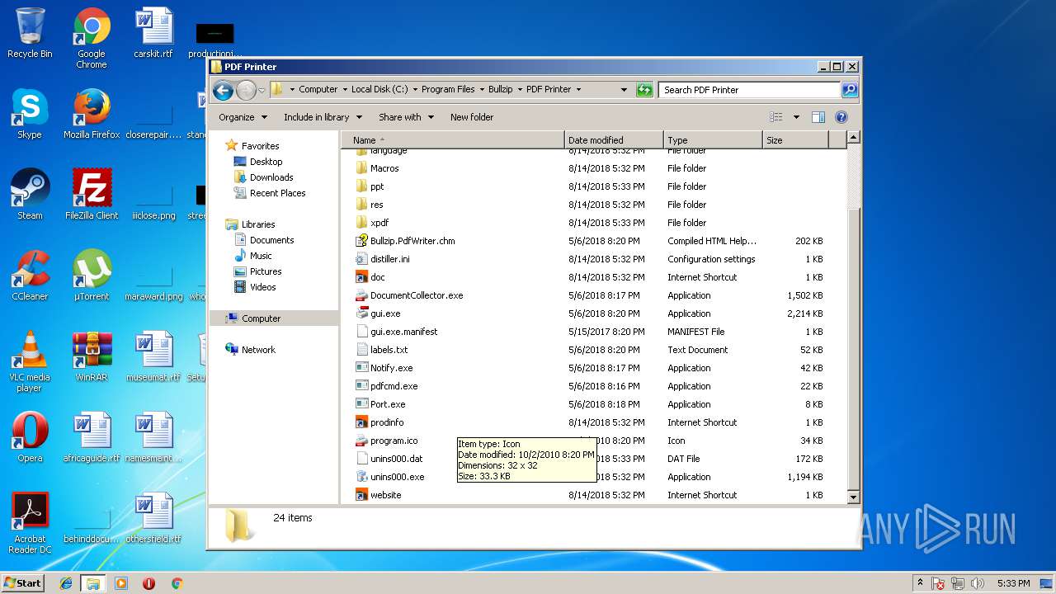Expand Local Disk (C:) breadcrumb arrow
Image resolution: width=1056 pixels, height=594 pixels.
click(415, 90)
